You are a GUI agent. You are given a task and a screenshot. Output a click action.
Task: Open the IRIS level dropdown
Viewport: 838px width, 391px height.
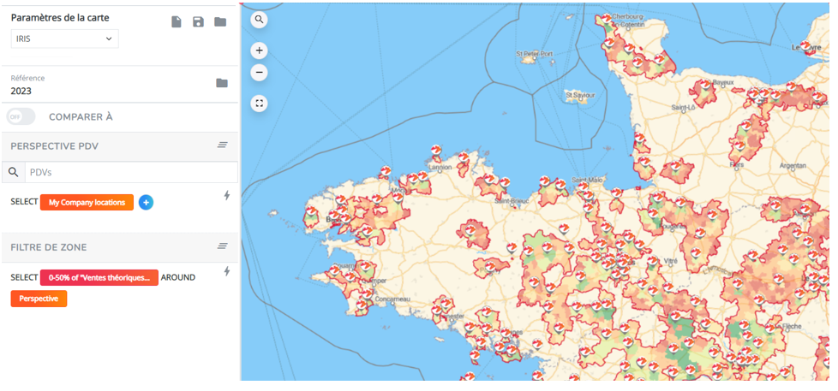[64, 39]
